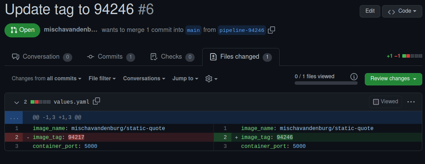The image size is (425, 164).
Task: Open the main base branch link
Action: [193, 30]
